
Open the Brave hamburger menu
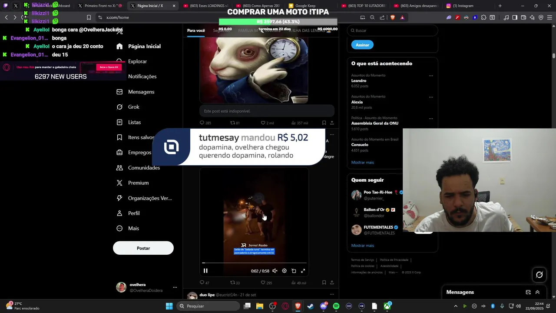[549, 17]
